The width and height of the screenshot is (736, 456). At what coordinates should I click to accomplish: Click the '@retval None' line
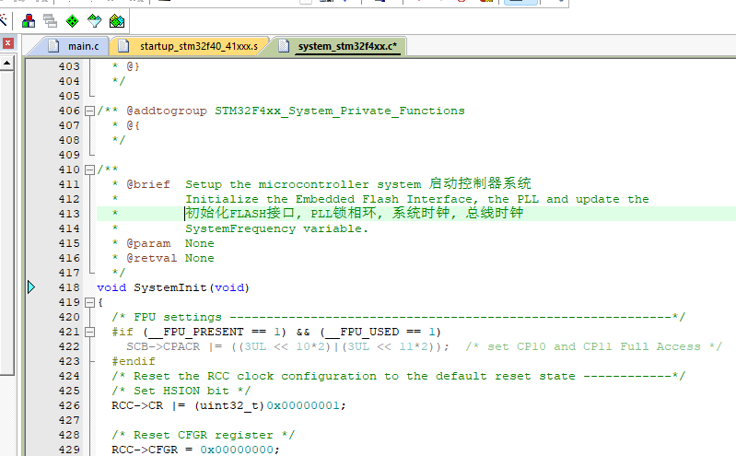pyautogui.click(x=163, y=258)
